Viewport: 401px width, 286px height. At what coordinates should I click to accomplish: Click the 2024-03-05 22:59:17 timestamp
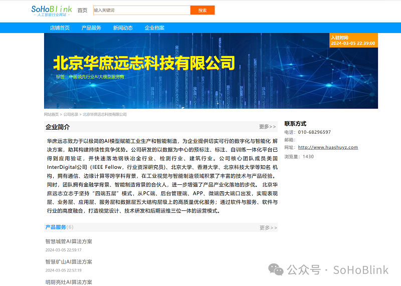(64, 250)
